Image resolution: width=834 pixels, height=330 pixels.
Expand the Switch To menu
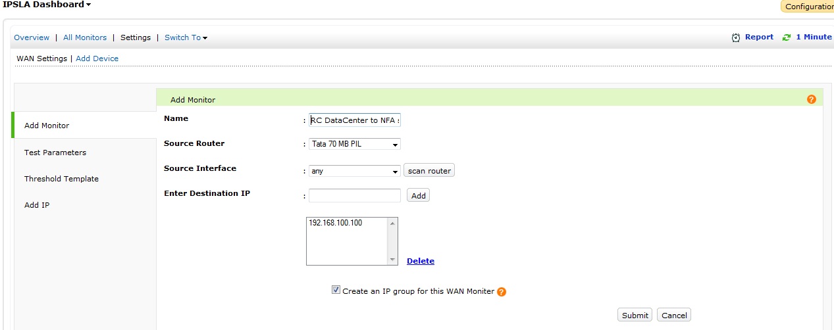(186, 37)
